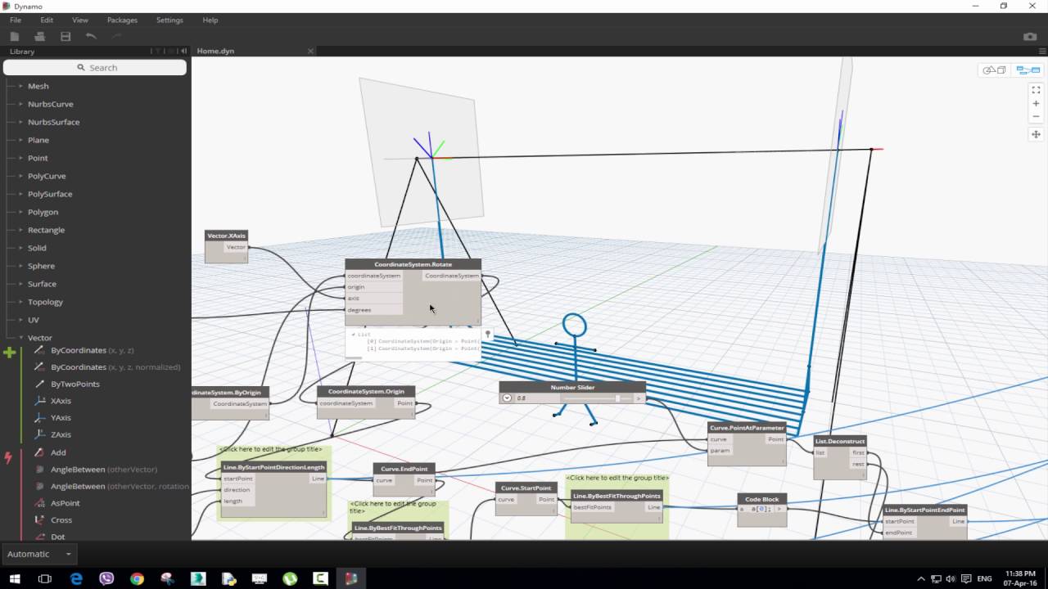Screen dimensions: 1048x589
Task: Switch to 3D geometry background view
Action: (995, 70)
